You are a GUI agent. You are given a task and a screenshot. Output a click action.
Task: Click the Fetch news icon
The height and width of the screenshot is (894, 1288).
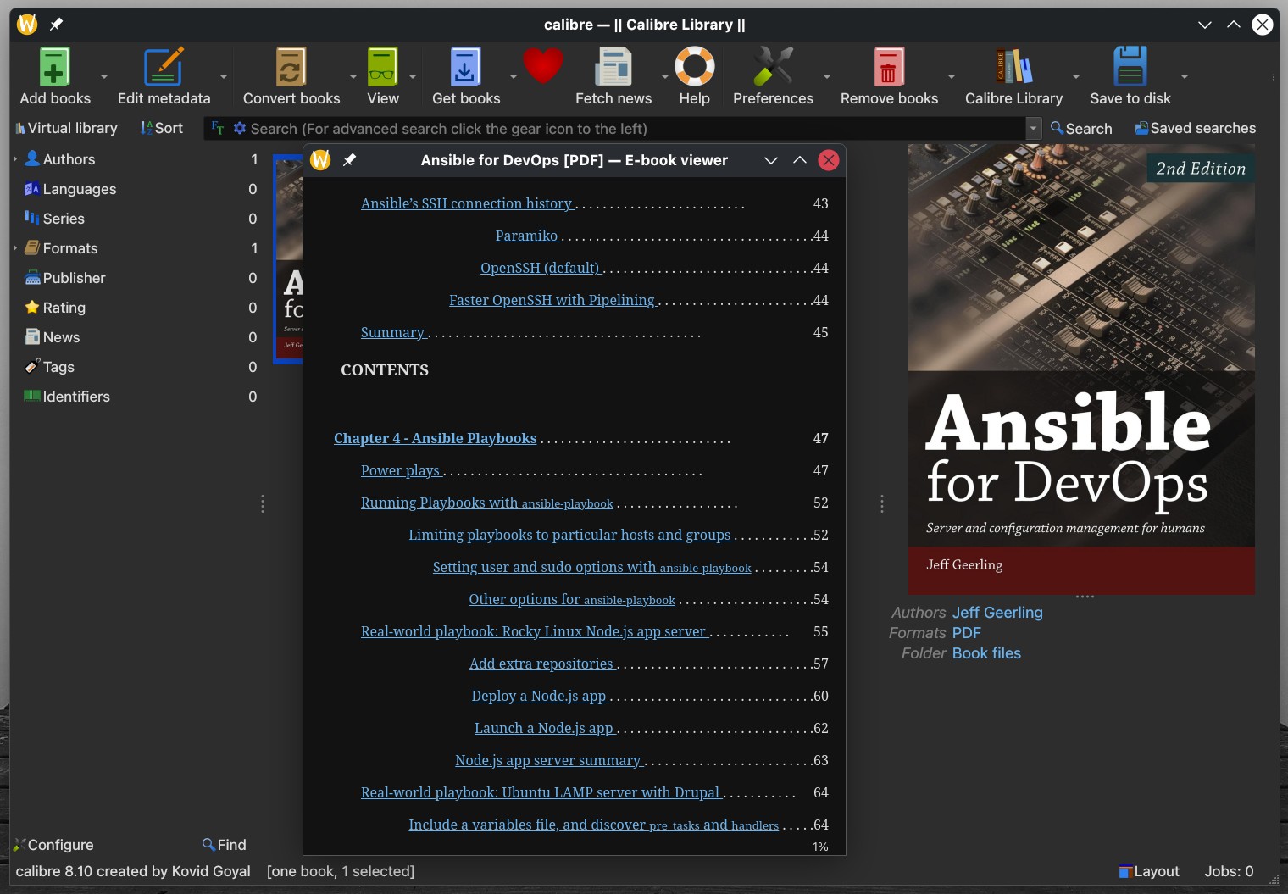click(x=613, y=67)
